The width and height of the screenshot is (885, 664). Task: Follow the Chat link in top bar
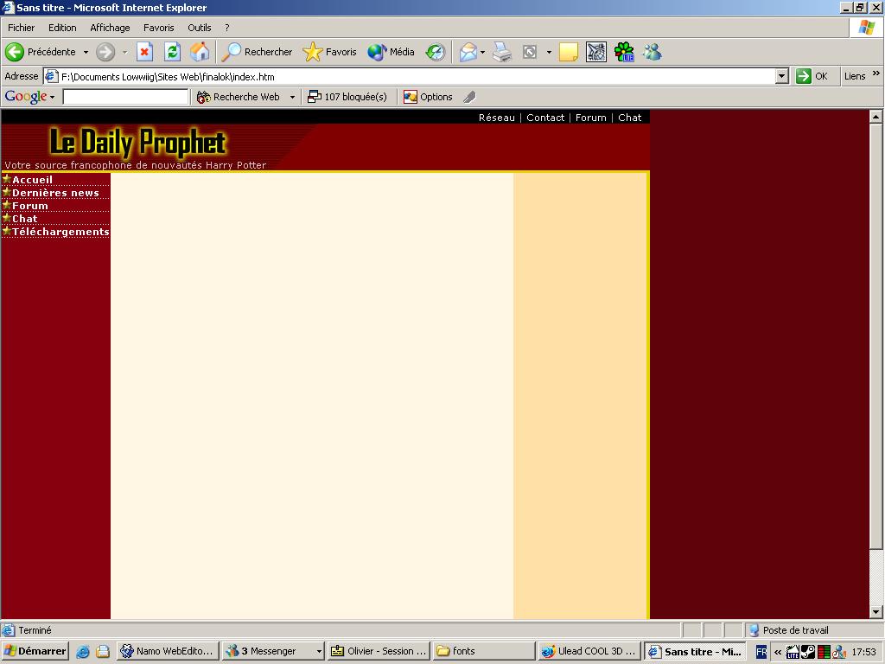629,118
